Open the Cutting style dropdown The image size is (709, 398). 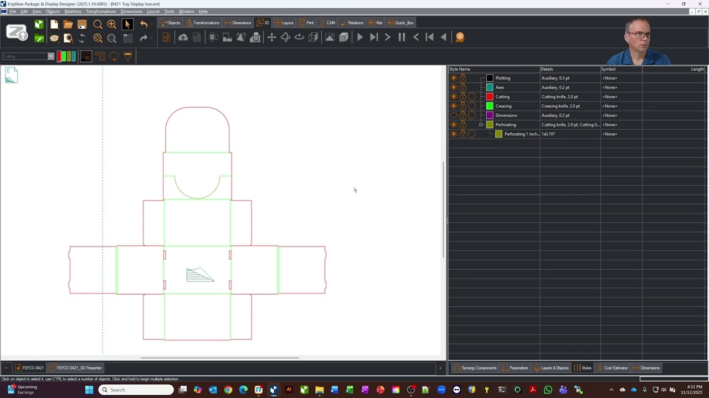pyautogui.click(x=50, y=56)
